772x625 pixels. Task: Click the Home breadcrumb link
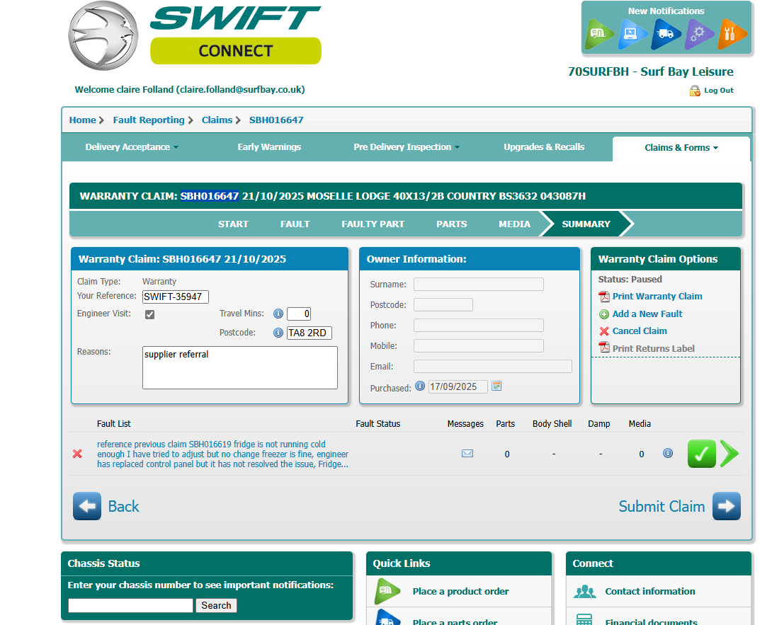83,120
